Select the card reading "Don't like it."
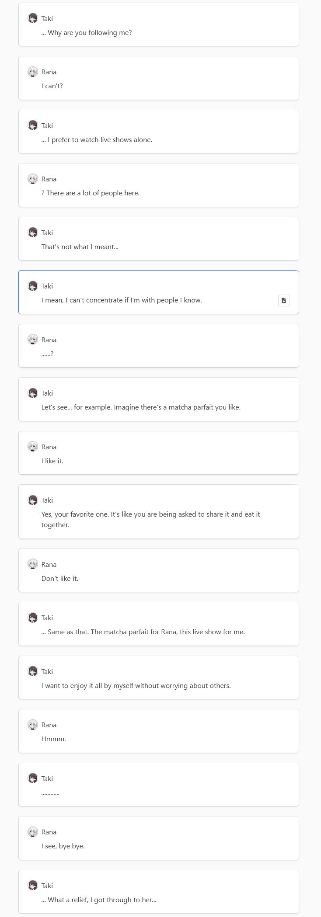The width and height of the screenshot is (321, 917). point(159,570)
